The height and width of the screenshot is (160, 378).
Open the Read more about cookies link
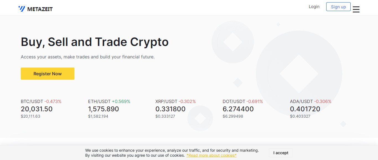211,155
